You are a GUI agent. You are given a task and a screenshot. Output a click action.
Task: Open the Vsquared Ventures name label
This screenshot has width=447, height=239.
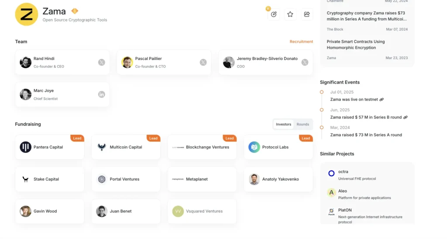tap(204, 212)
